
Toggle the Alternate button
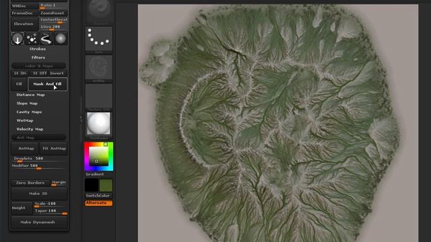(x=98, y=203)
